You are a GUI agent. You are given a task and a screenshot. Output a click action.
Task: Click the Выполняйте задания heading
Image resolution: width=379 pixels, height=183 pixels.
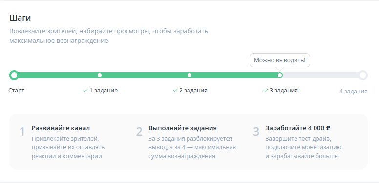point(183,128)
